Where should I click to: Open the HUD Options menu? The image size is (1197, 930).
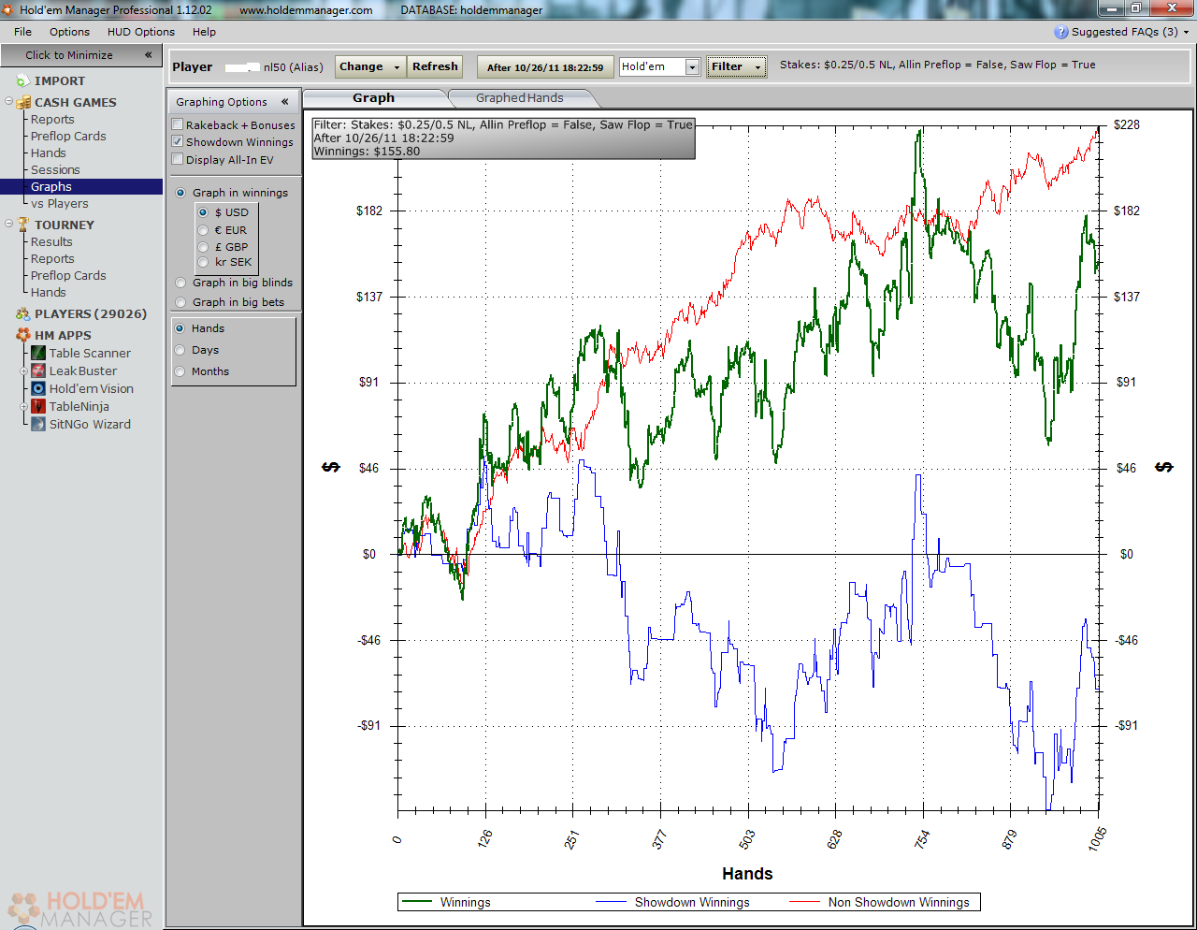click(x=141, y=32)
